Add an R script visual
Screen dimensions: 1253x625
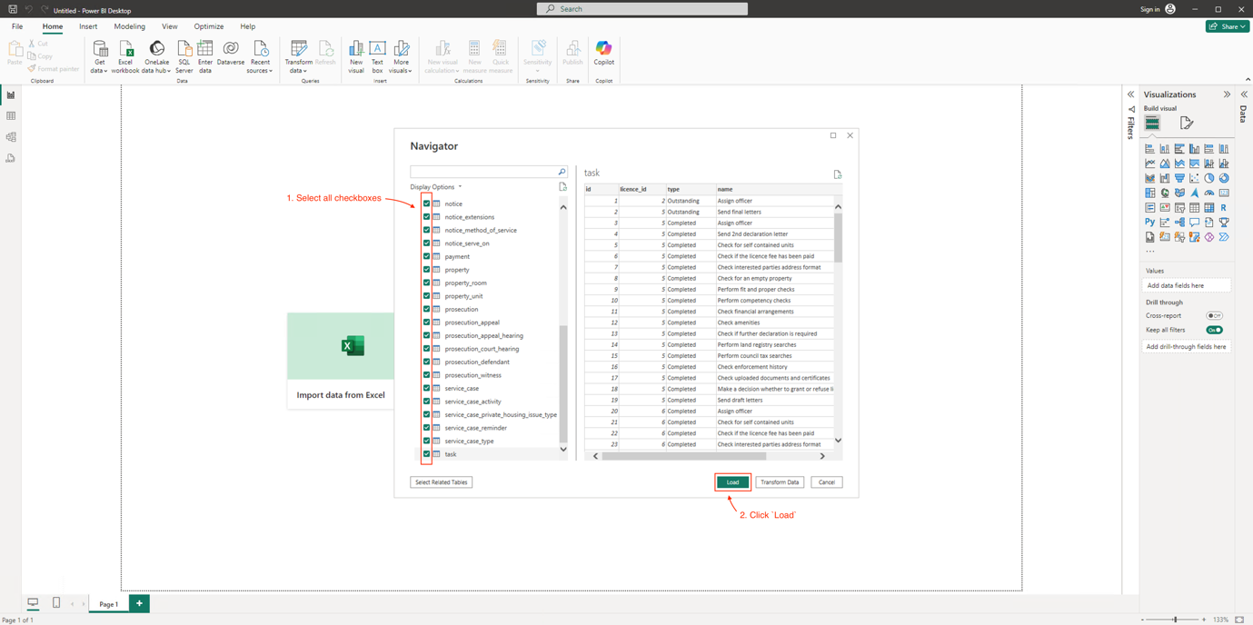pos(1223,206)
